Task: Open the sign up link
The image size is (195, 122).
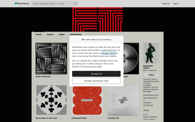Action: 166,4
